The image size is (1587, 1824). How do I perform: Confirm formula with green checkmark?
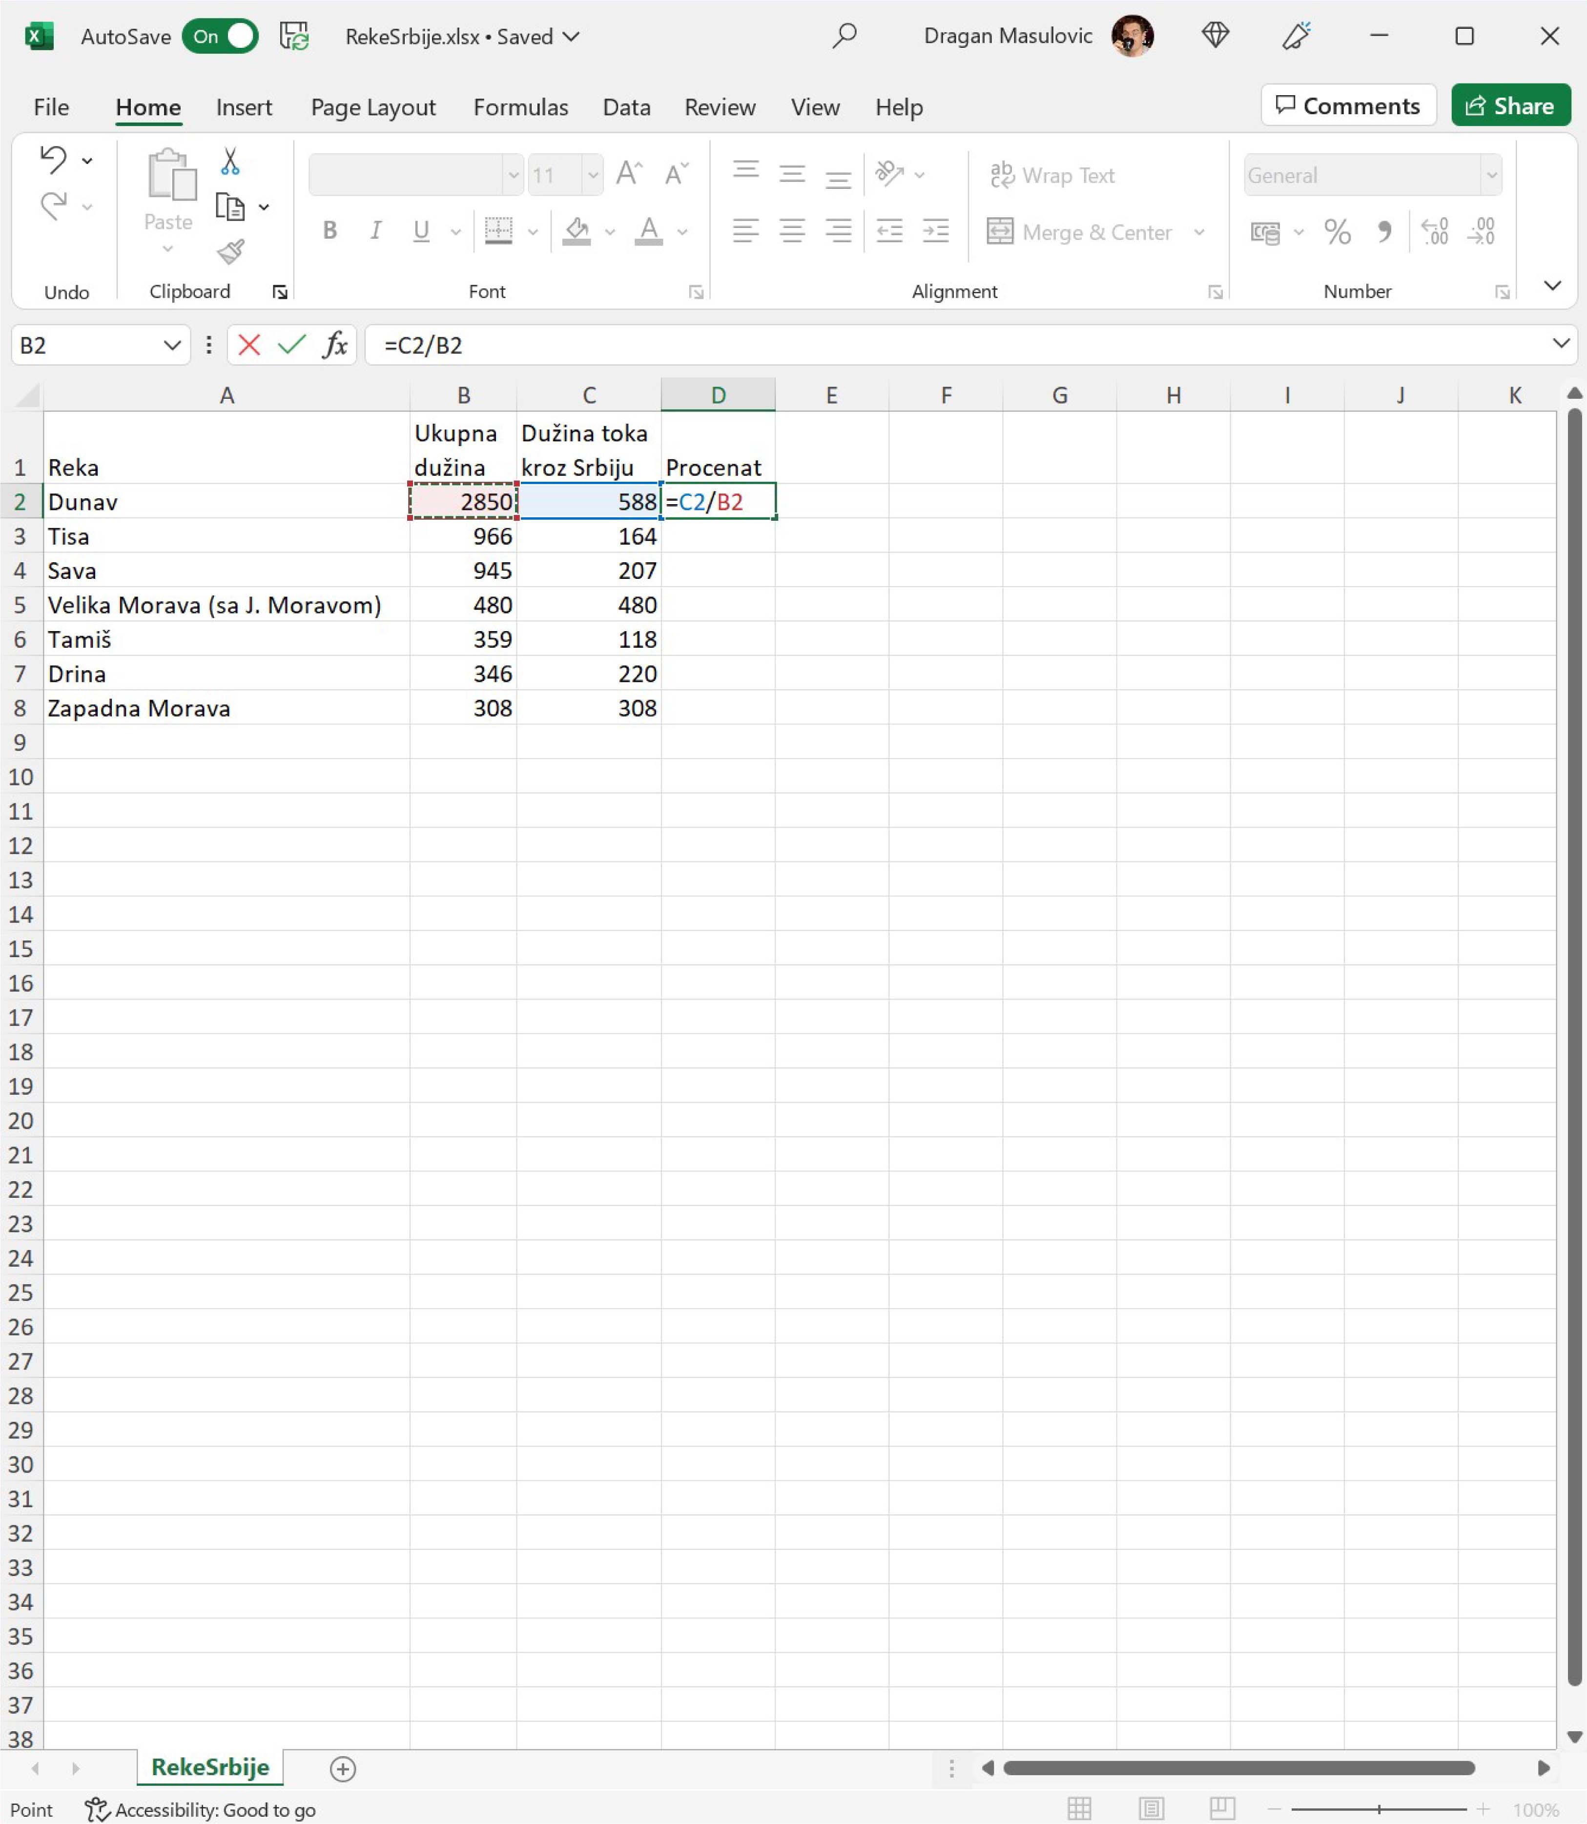(x=291, y=345)
